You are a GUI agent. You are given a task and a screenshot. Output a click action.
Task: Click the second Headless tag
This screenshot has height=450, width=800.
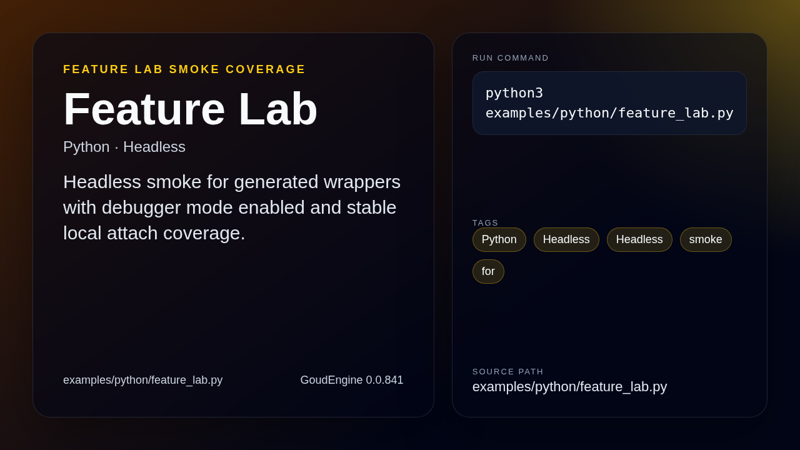(x=639, y=239)
